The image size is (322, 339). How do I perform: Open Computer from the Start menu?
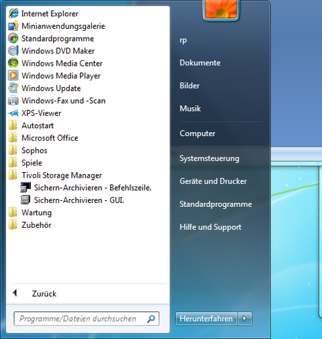coord(197,133)
